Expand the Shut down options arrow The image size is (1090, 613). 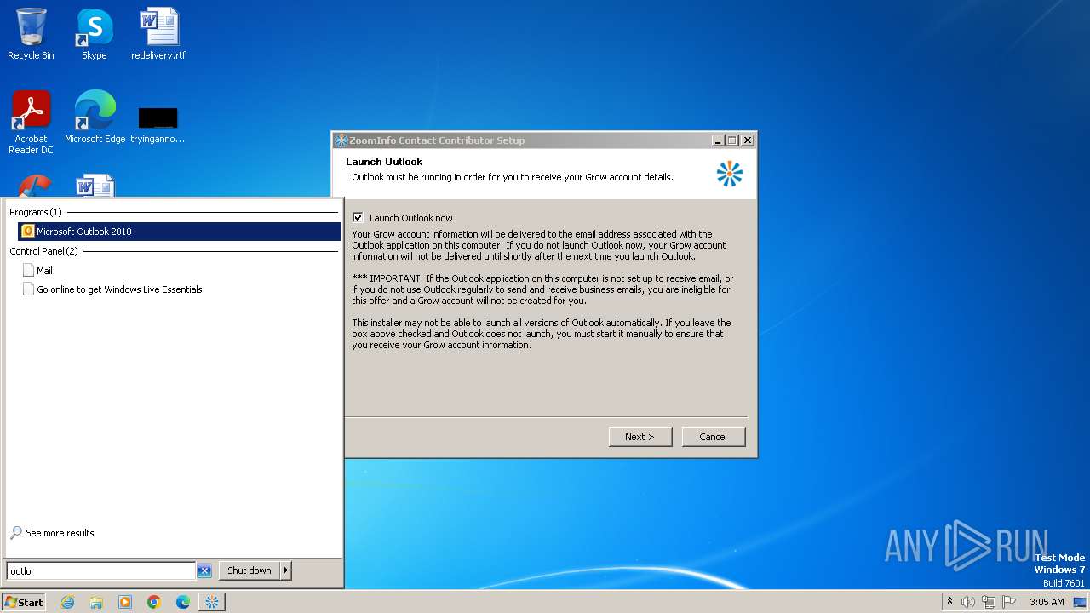pos(286,570)
